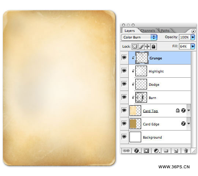The width and height of the screenshot is (198, 176).
Task: Delete layer with trash icon
Action: [186, 151]
